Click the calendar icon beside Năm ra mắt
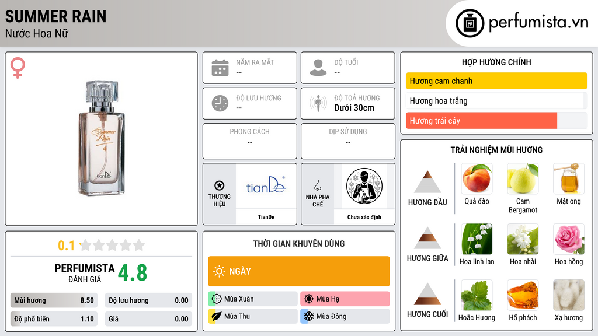 [x=220, y=68]
